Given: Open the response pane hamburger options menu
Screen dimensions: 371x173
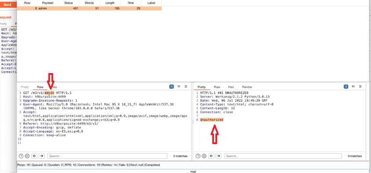Looking at the screenshot, I should [360, 87].
